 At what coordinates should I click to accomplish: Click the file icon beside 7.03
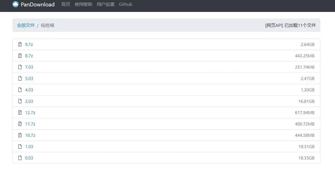click(x=20, y=67)
